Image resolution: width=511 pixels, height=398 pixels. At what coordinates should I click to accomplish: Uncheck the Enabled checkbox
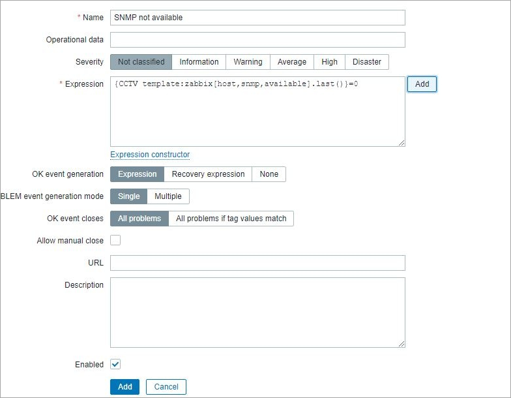click(x=115, y=364)
